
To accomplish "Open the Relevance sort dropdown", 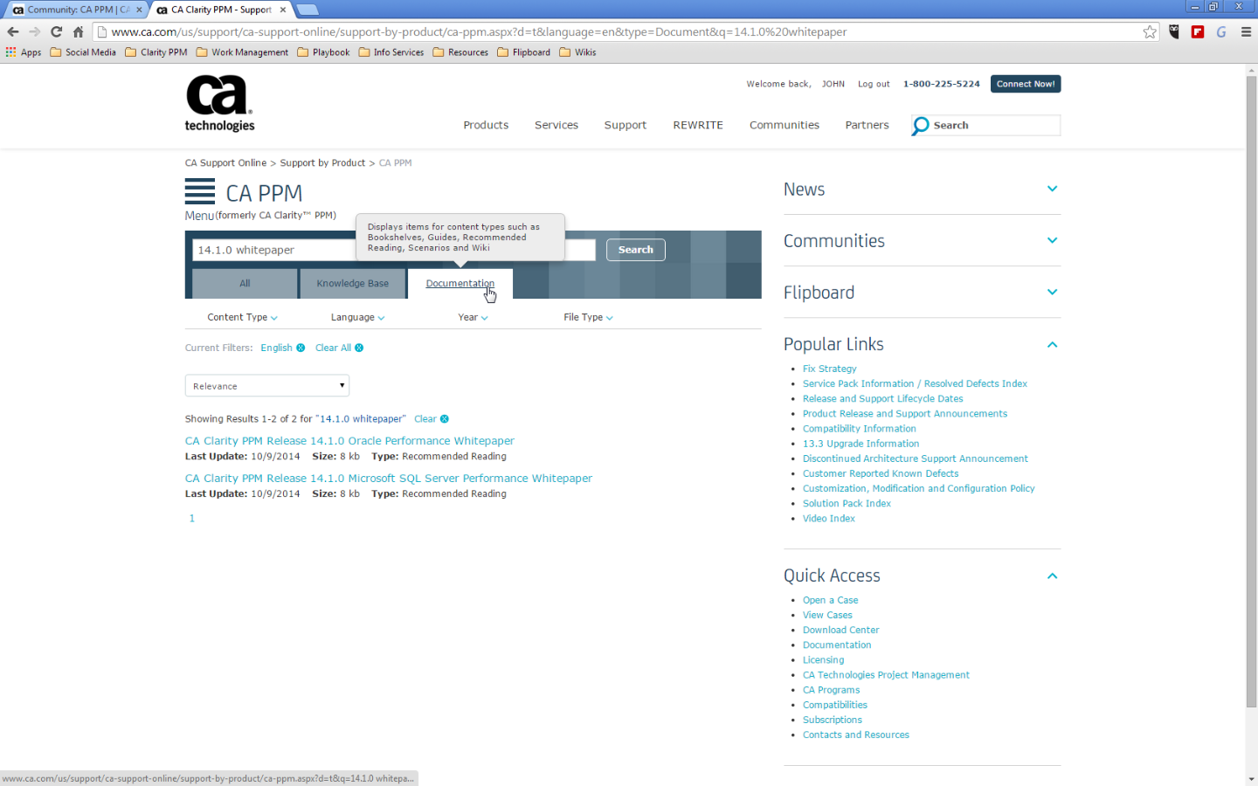I will point(267,386).
